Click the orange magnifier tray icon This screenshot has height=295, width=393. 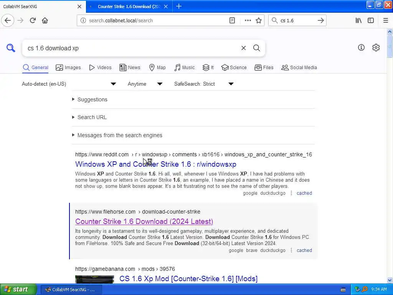(365, 290)
